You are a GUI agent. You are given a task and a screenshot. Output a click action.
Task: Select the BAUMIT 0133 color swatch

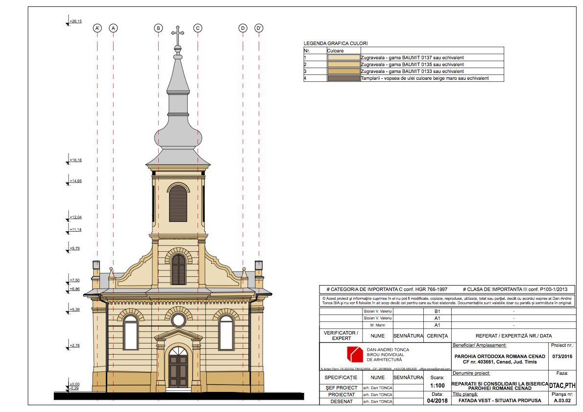[343, 72]
